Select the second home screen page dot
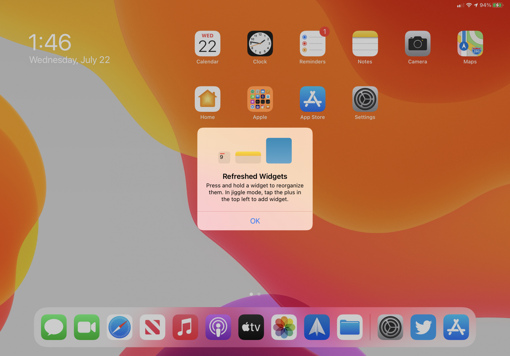 [259, 294]
